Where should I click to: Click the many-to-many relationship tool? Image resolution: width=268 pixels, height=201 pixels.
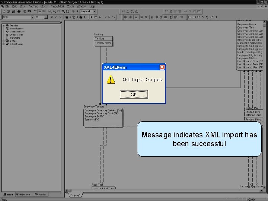point(109,17)
